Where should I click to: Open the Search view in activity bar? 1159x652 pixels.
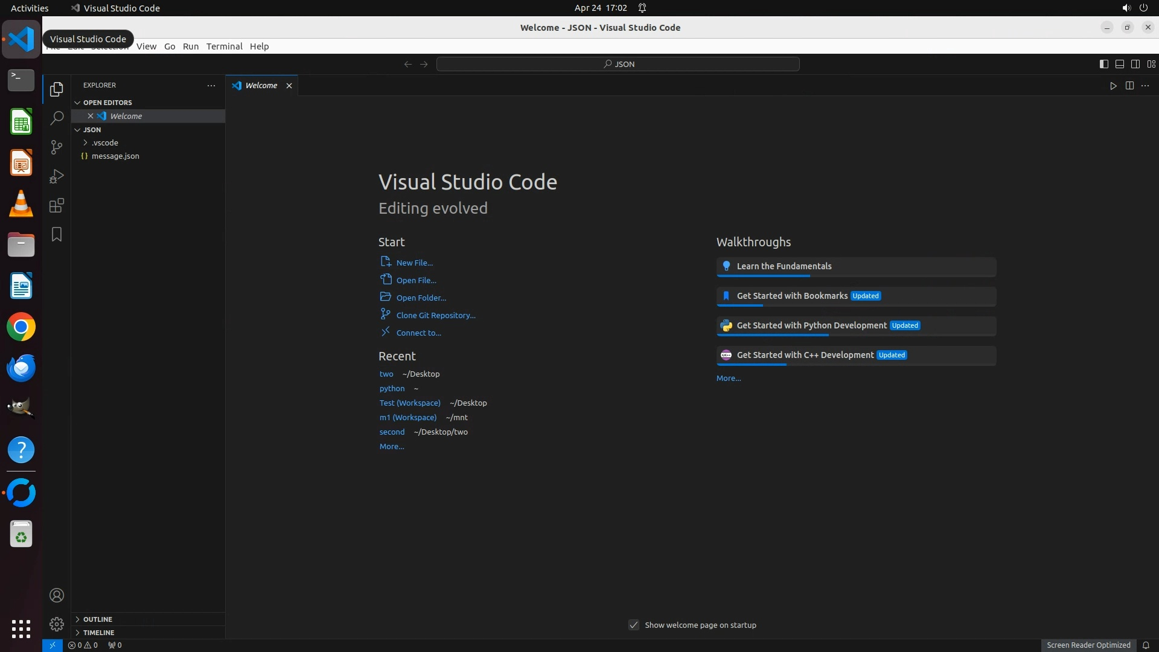point(57,118)
